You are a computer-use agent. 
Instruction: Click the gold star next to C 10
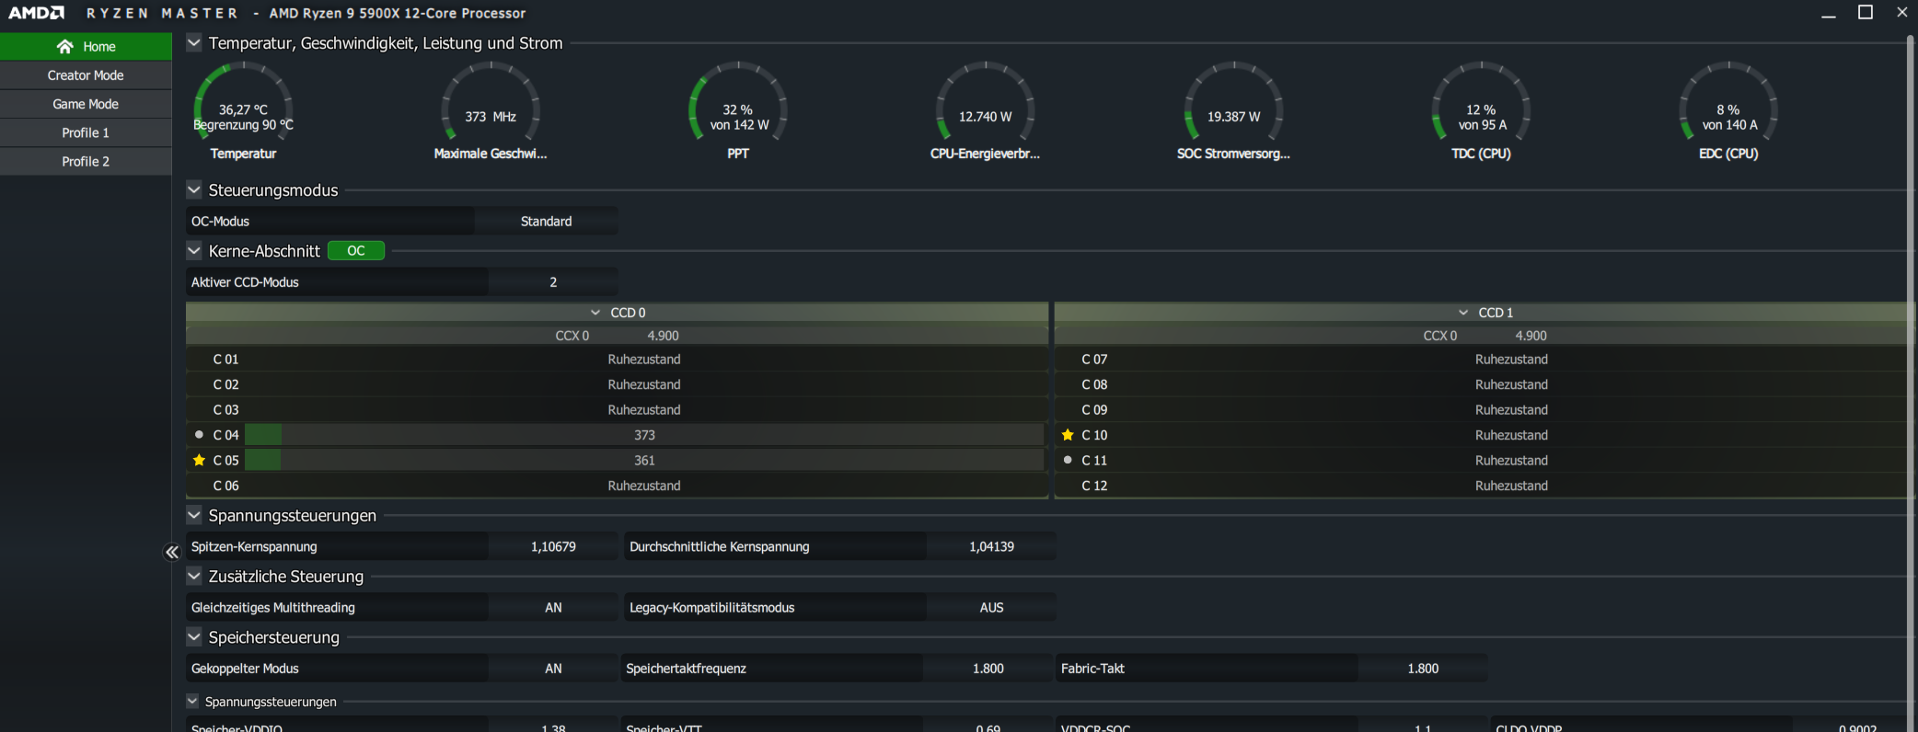click(x=1068, y=435)
